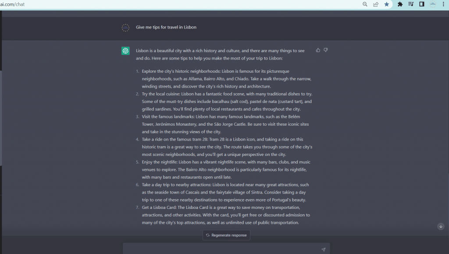Toggle the browser side panel icon

pos(422,4)
